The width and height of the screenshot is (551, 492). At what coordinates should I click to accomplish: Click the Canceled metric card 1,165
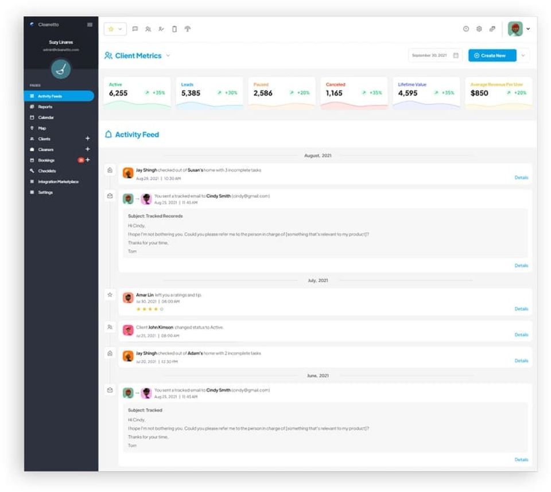(354, 93)
